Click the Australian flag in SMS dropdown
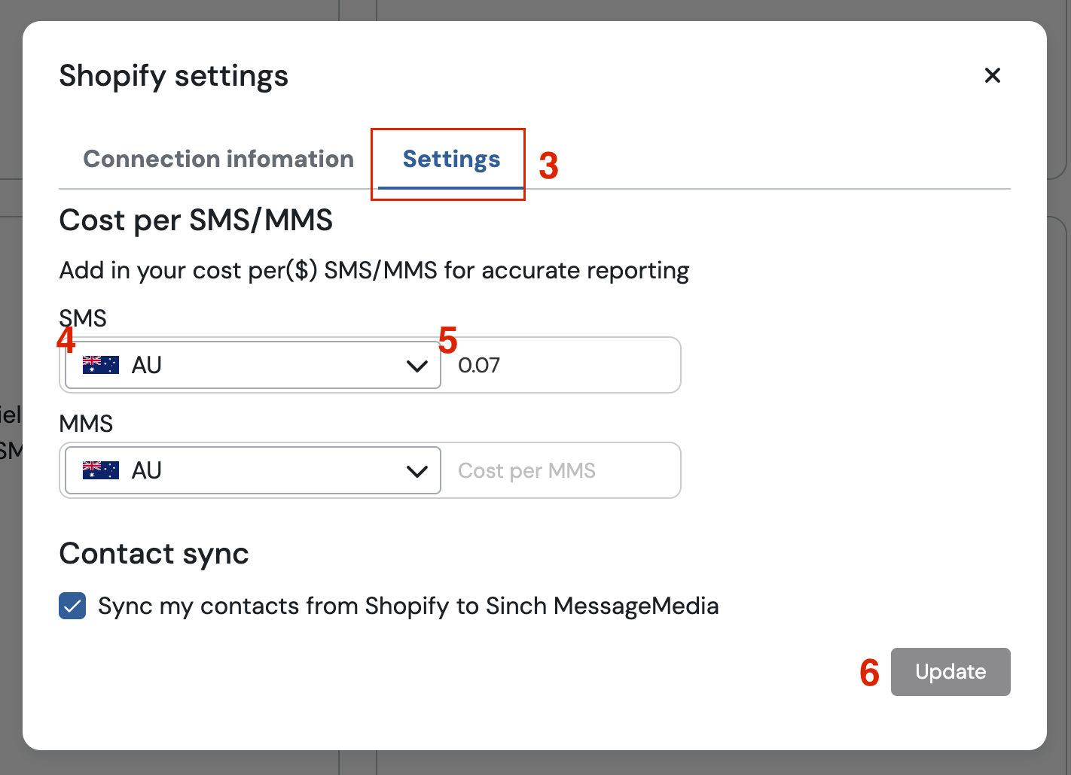Viewport: 1071px width, 775px height. [101, 365]
